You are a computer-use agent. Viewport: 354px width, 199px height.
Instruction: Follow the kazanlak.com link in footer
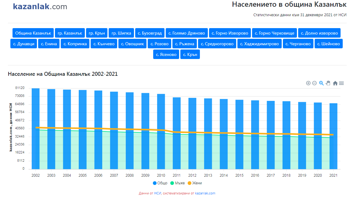205,193
